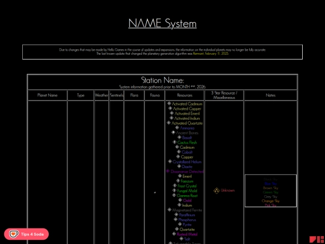
Task: Click the diamond icon next to Magnetized Ferrite
Action: (170, 210)
